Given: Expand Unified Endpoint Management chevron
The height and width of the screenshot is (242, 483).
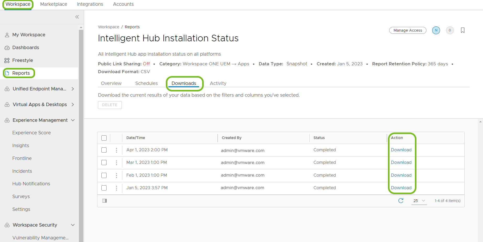Looking at the screenshot, I should (x=73, y=89).
